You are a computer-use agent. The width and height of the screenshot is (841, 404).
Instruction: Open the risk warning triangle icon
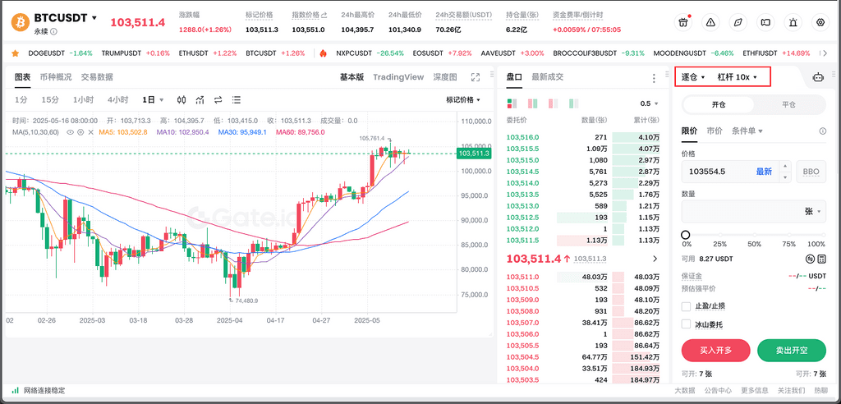(710, 22)
